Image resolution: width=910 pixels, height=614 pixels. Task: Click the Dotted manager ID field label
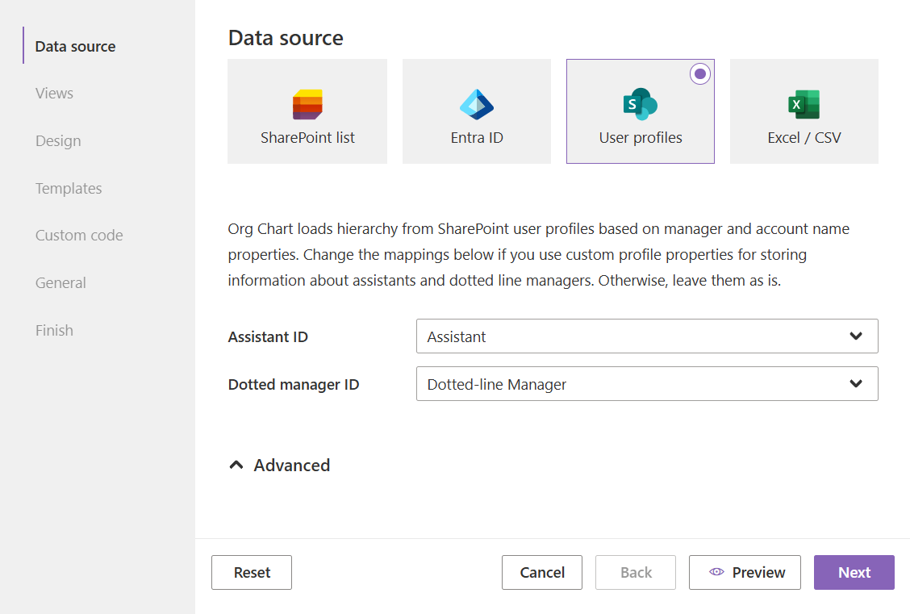click(x=293, y=385)
